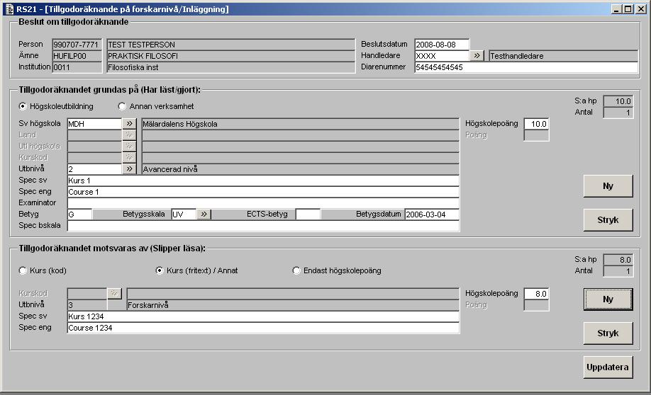This screenshot has height=395, width=651.
Task: Click Spec sv field containing Kurs 1234
Action: (263, 316)
